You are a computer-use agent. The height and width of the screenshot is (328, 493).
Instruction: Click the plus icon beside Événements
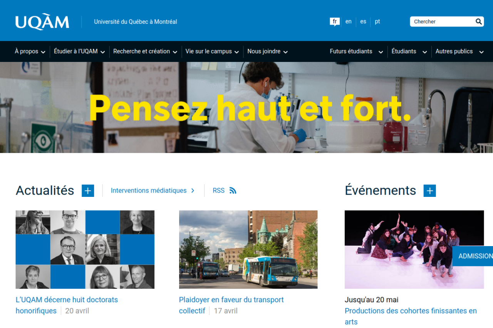coord(430,190)
